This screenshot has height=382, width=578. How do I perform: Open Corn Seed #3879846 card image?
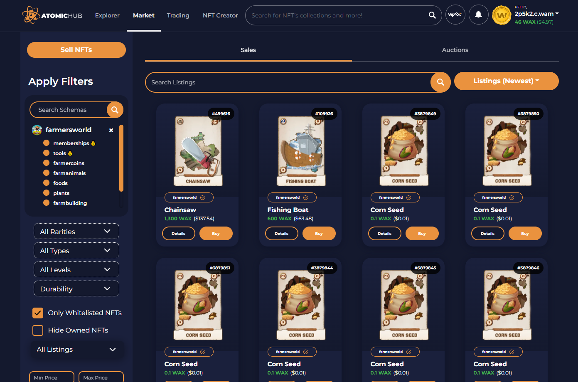[x=507, y=305]
